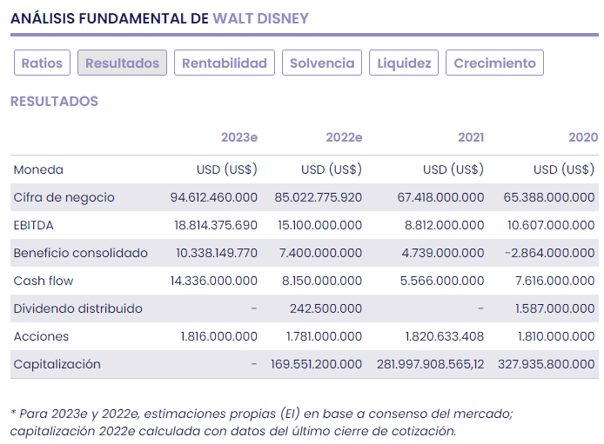This screenshot has width=604, height=444.
Task: Open the Solvencia tab
Action: coord(322,63)
